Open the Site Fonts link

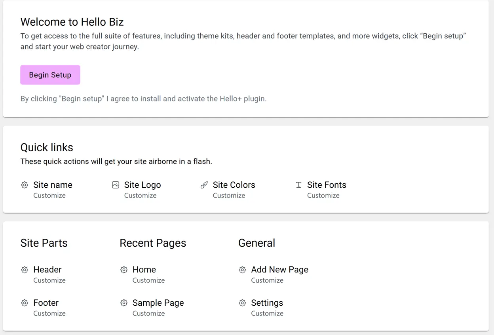pos(327,185)
